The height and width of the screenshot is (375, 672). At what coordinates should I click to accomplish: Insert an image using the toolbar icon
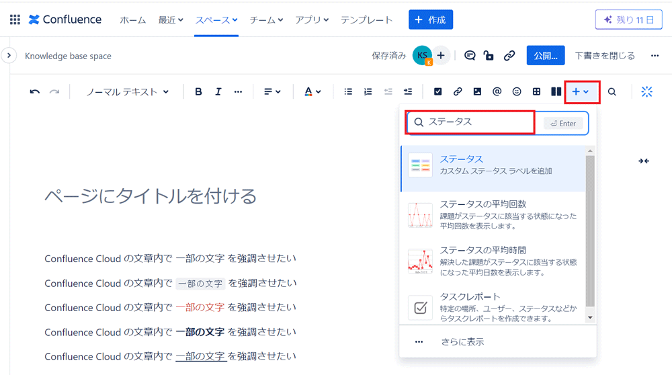pos(477,91)
